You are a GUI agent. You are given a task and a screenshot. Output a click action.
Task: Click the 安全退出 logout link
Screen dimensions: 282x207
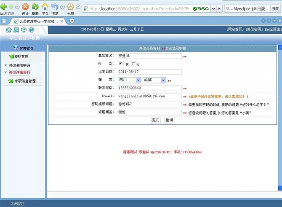coord(273,29)
